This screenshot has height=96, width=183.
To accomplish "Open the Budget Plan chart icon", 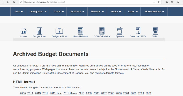I will click(39, 31).
